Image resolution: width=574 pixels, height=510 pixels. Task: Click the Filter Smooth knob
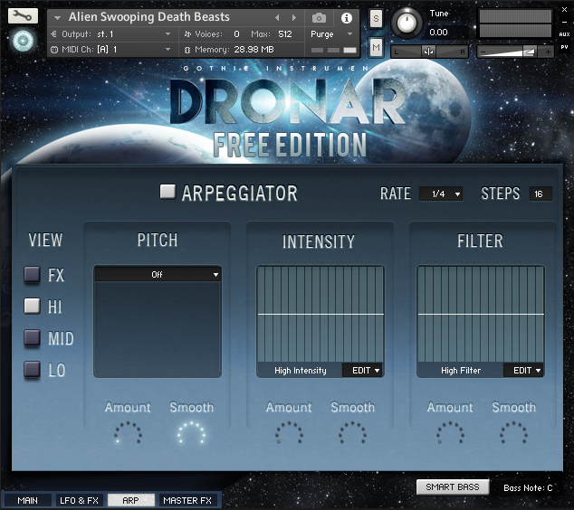coord(513,433)
